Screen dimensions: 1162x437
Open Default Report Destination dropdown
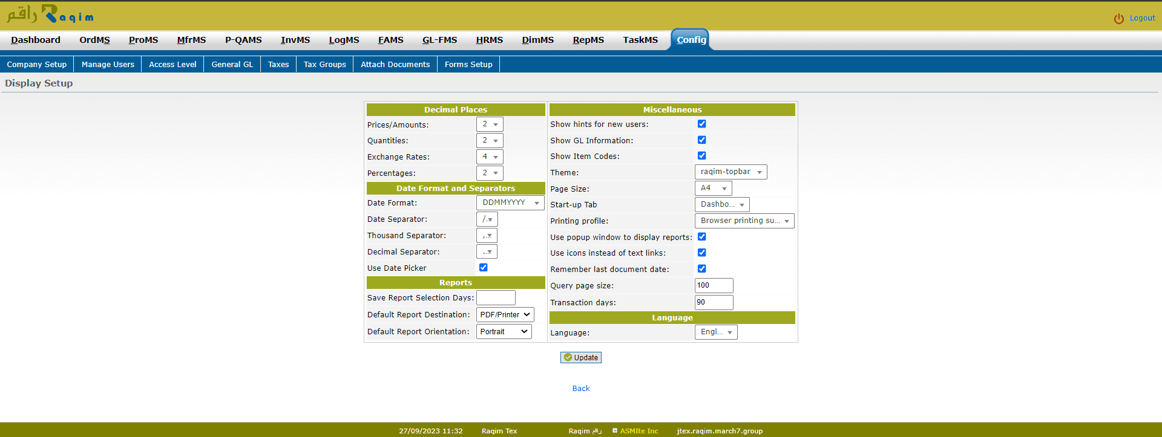pyautogui.click(x=505, y=315)
